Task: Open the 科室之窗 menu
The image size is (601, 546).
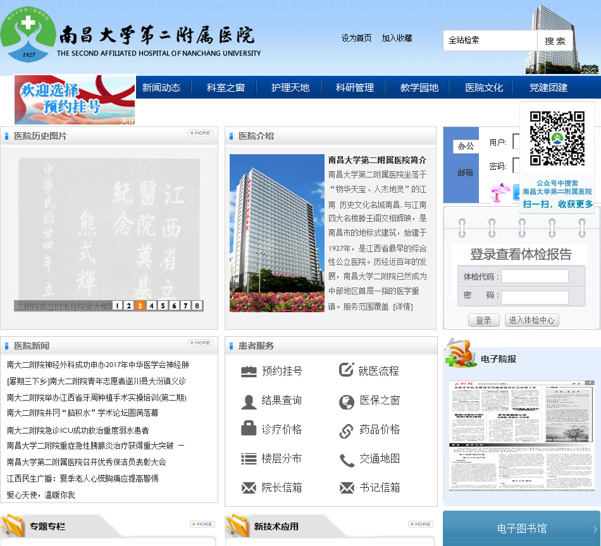Action: [225, 88]
